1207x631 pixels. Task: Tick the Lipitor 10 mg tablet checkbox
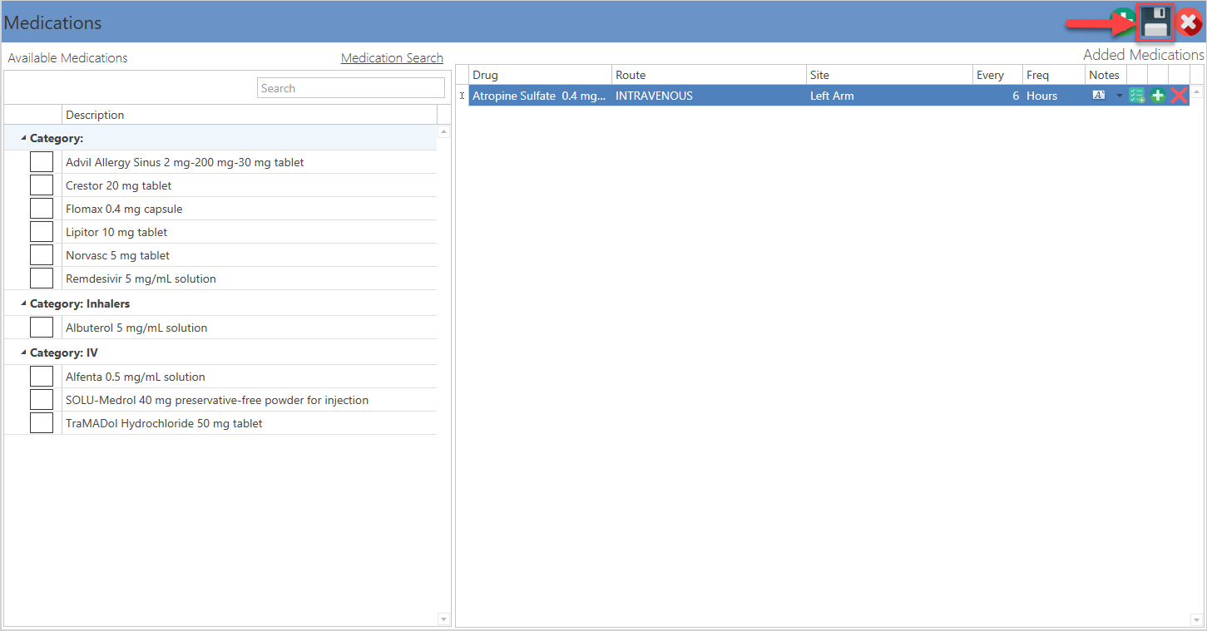pyautogui.click(x=42, y=232)
